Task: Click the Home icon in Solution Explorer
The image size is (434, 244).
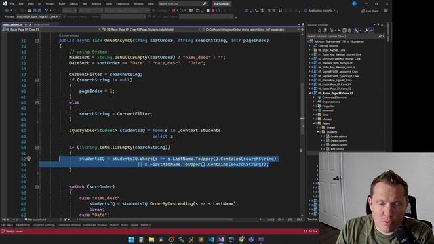Action: point(319,30)
